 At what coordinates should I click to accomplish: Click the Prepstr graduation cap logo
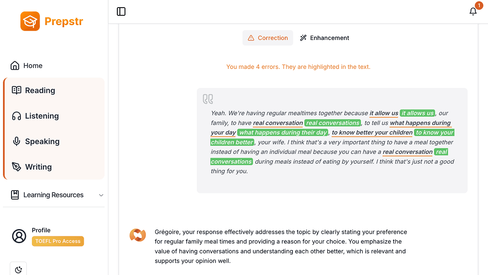coord(30,21)
